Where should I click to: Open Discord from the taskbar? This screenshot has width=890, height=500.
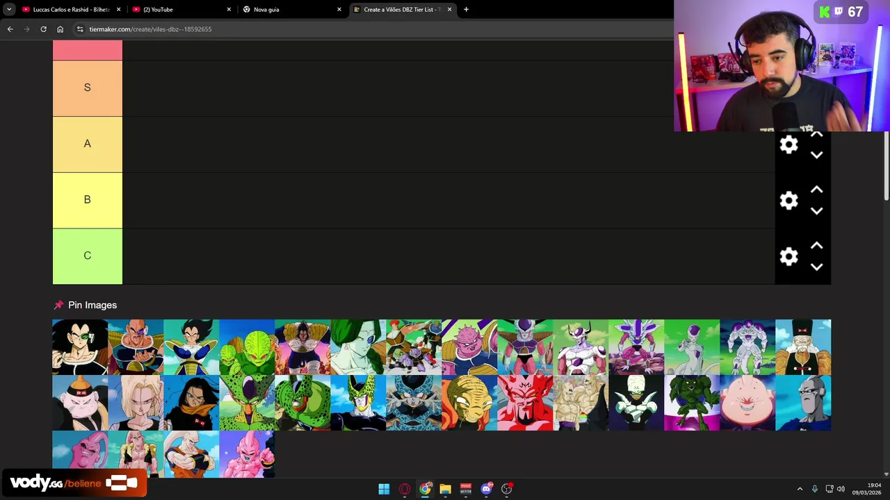pyautogui.click(x=486, y=489)
